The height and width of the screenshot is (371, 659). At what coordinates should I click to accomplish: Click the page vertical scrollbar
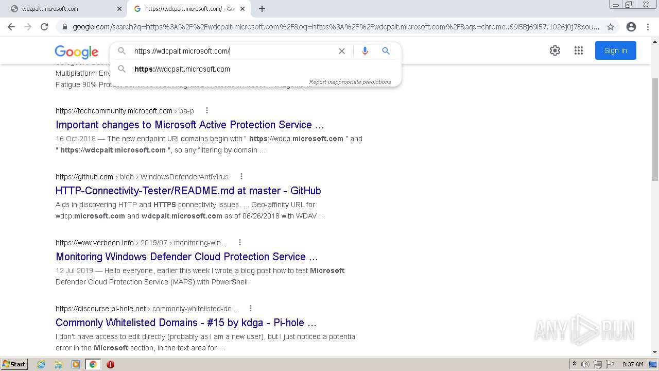655,129
